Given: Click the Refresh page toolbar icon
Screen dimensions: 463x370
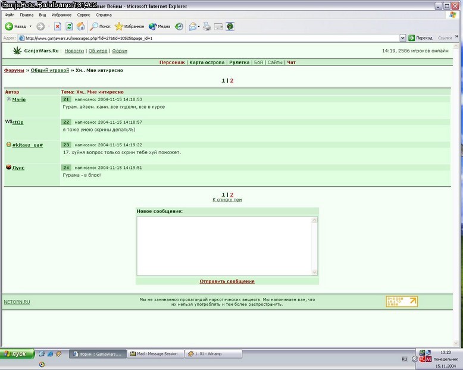Looking at the screenshot, I should click(69, 27).
